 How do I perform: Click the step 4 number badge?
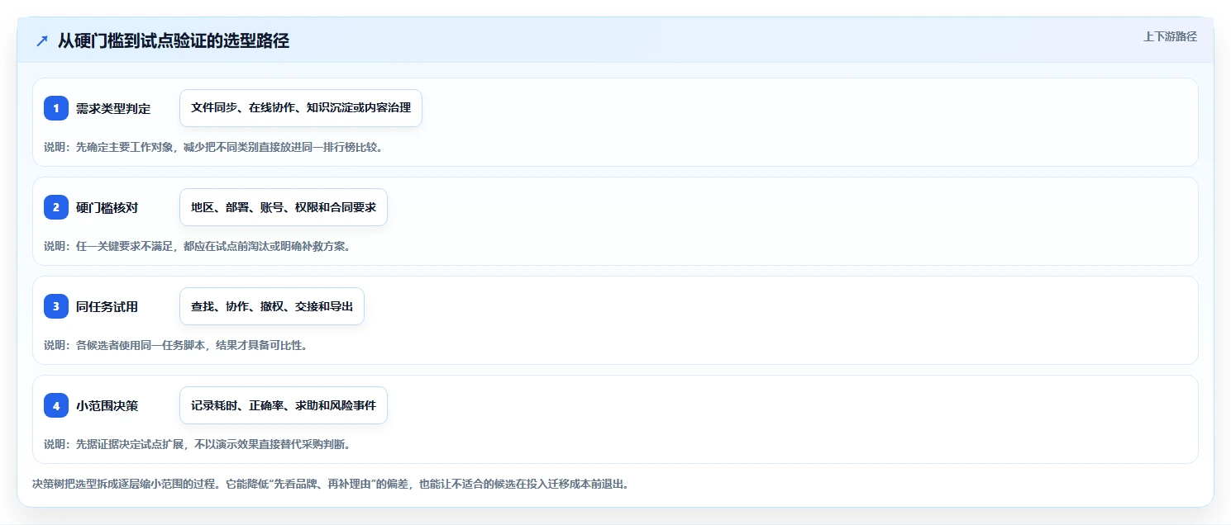(x=56, y=405)
